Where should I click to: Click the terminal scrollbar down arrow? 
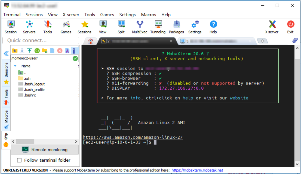[x=297, y=164]
